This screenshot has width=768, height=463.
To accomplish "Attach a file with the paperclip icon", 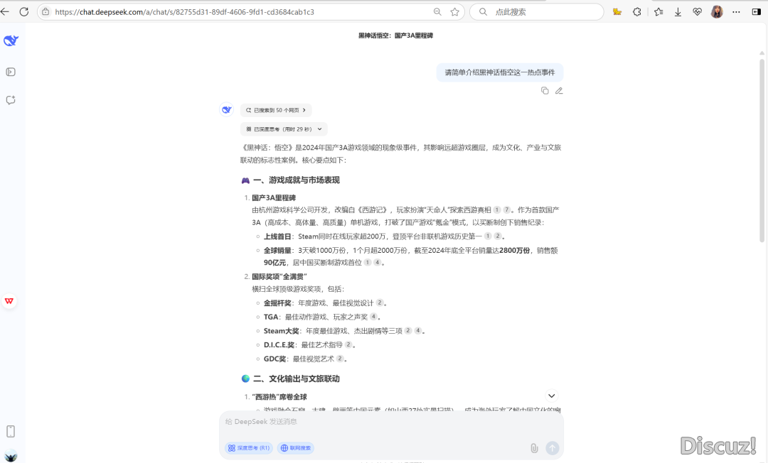I will point(533,448).
